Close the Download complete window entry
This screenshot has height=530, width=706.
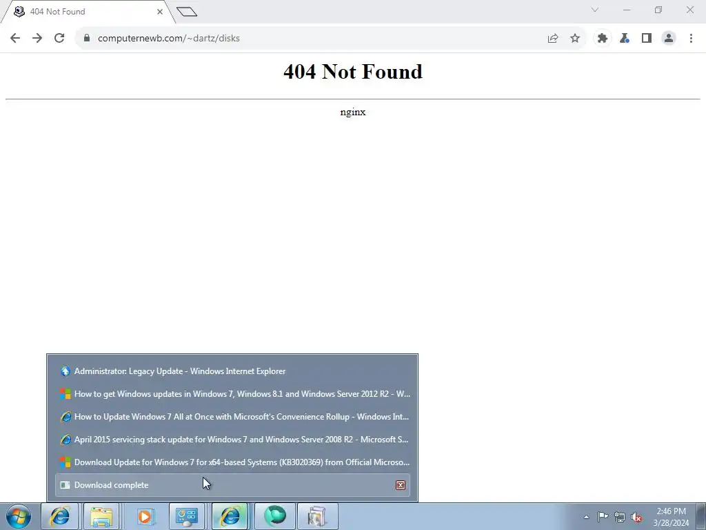pyautogui.click(x=401, y=485)
